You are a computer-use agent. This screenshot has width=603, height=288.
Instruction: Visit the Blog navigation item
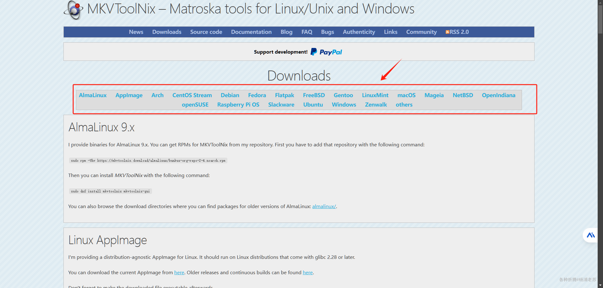click(x=286, y=32)
